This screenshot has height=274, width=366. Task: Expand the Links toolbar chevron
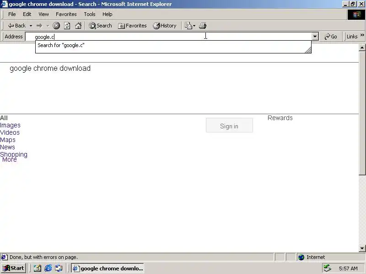(362, 35)
